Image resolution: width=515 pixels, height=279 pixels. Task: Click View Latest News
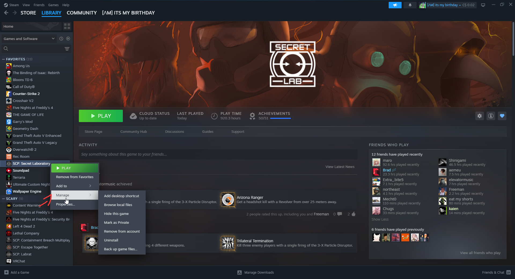click(340, 167)
